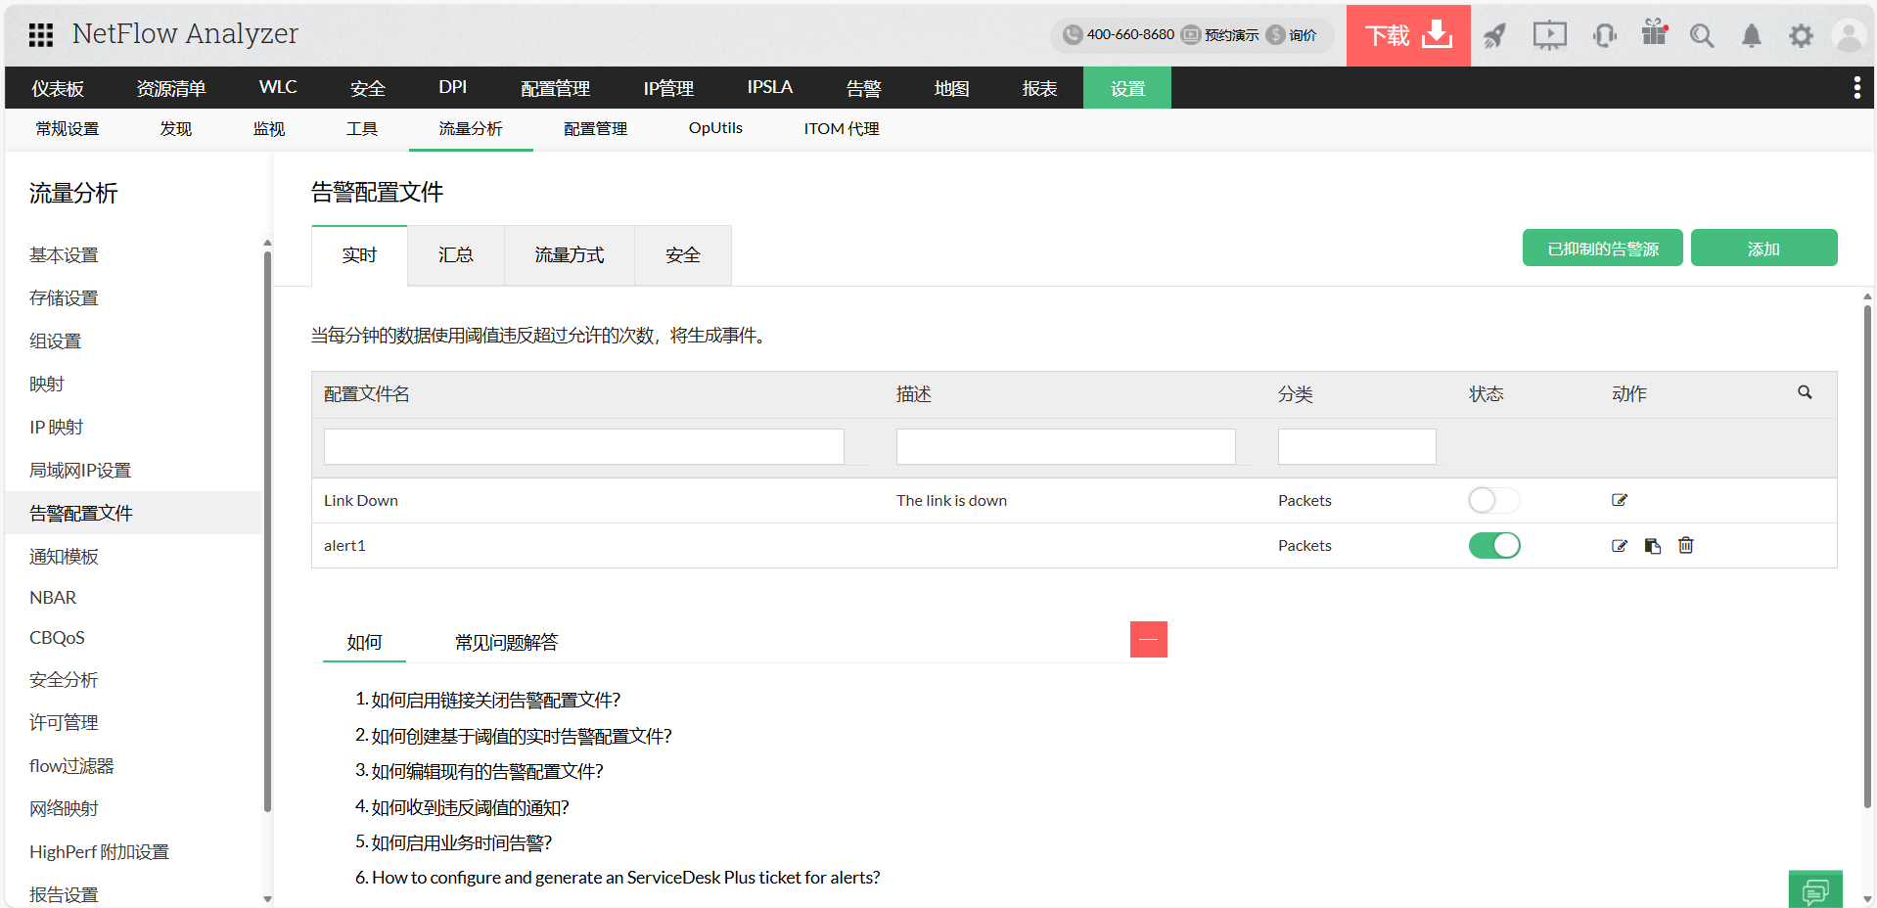Click the 配置文件名 filter input field
This screenshot has width=1877, height=908.
click(584, 446)
